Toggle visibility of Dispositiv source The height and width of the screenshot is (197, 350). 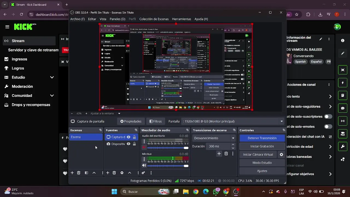128,144
